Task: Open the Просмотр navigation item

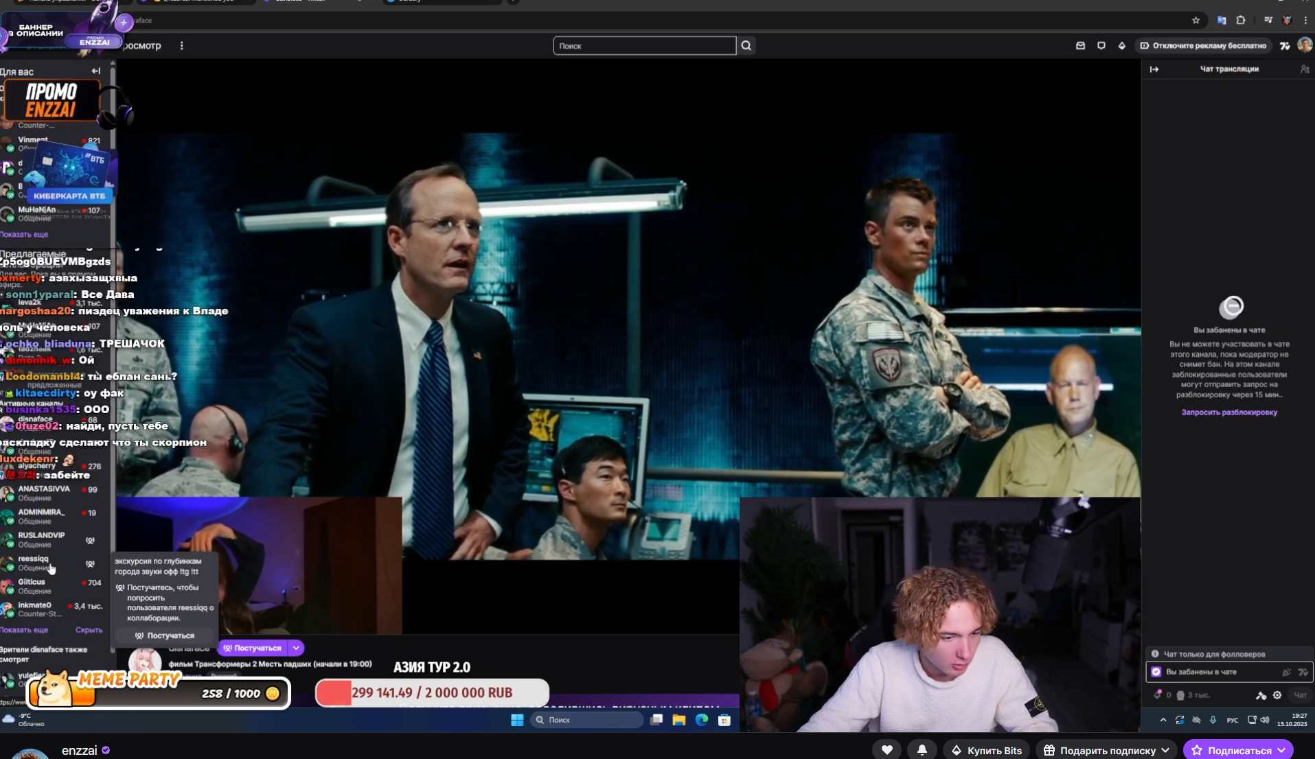Action: coord(142,46)
